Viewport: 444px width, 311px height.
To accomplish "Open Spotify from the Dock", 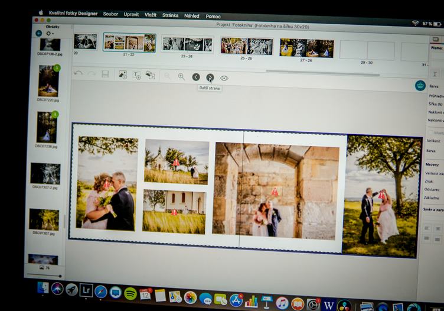I will 130,293.
